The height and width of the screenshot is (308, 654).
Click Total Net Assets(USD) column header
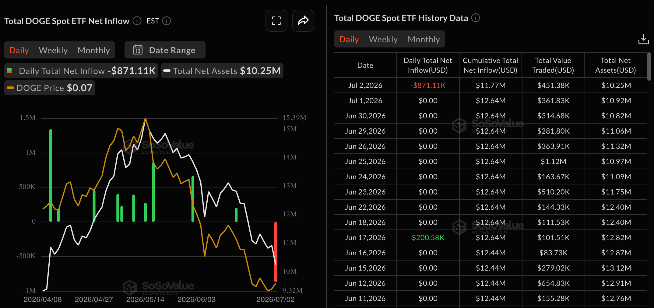[x=615, y=65]
